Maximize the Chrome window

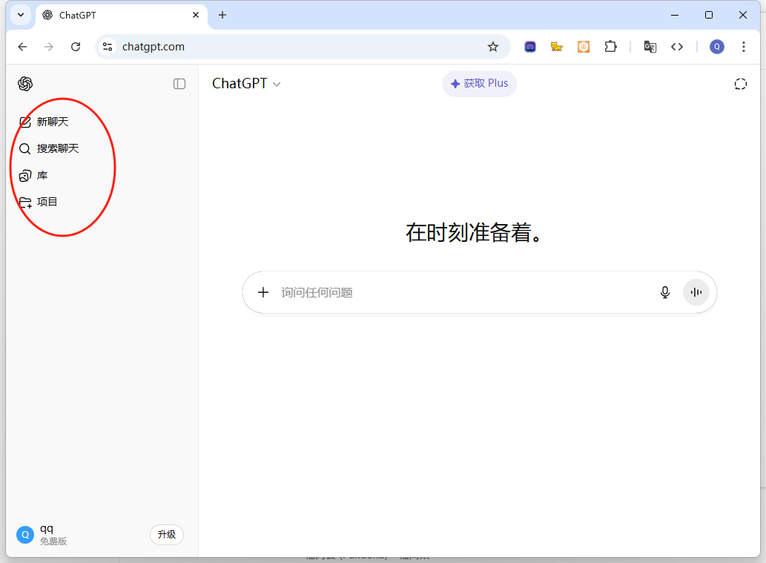point(709,15)
